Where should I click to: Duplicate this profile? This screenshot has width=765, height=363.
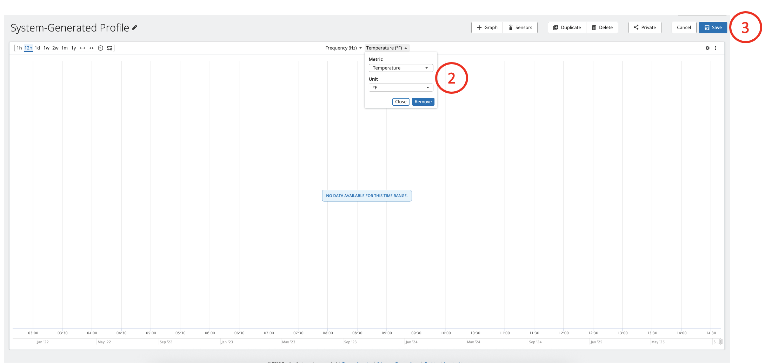567,28
